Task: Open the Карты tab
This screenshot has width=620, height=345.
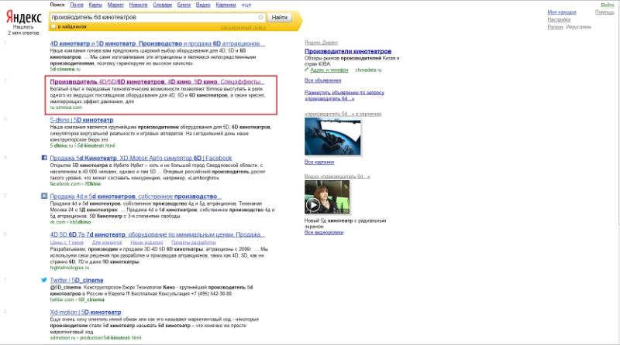Action: [95, 5]
